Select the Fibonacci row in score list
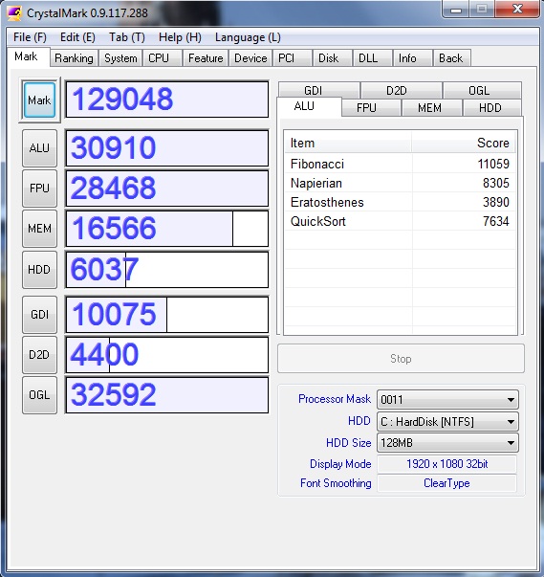544x577 pixels. [400, 164]
